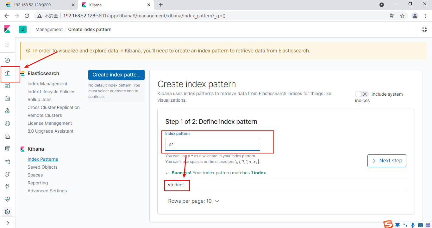432x228 pixels.
Task: Select Saved Objects in Kibana menu
Action: pyautogui.click(x=42, y=167)
